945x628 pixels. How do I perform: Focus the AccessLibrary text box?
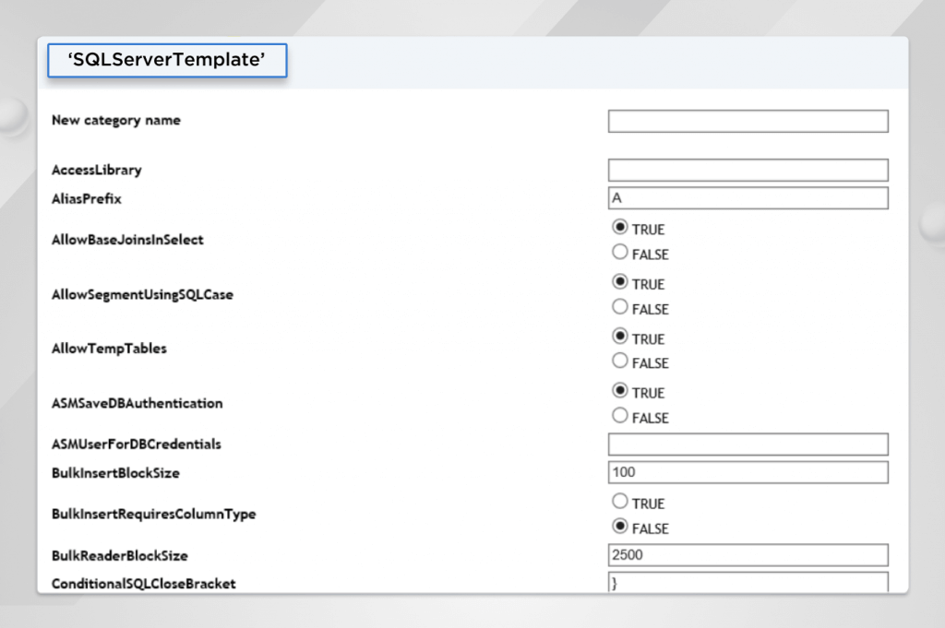pyautogui.click(x=748, y=170)
